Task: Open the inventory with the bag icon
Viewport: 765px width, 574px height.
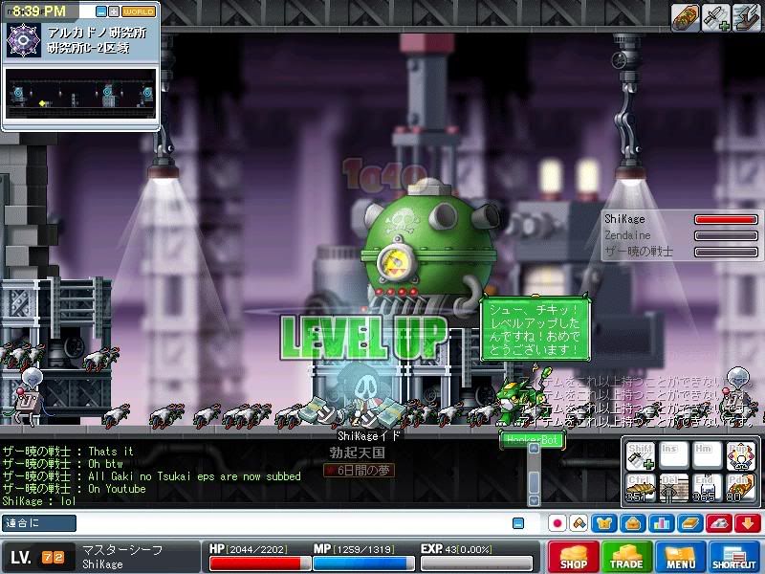Action: (633, 523)
